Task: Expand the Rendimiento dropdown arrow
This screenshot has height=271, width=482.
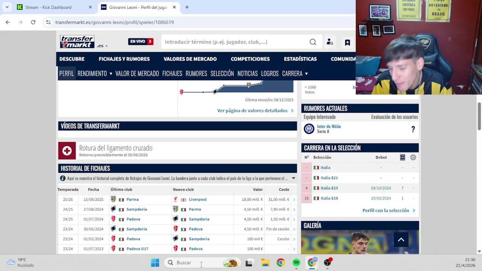Action: (111, 74)
